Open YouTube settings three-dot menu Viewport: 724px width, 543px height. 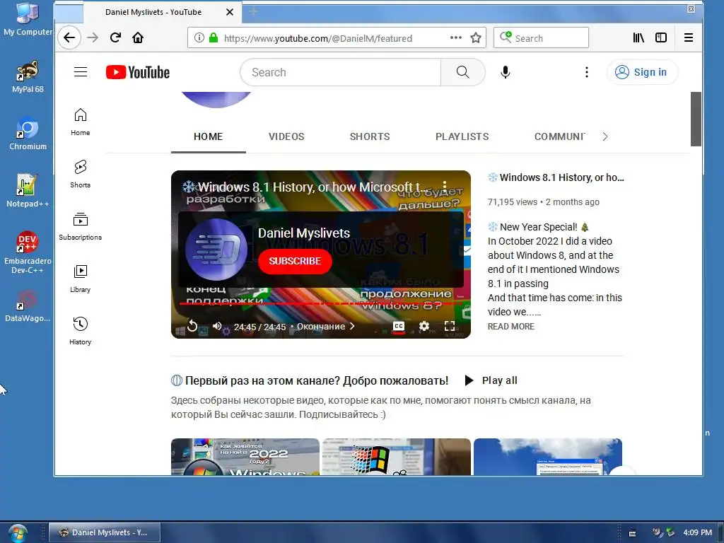[x=586, y=72]
